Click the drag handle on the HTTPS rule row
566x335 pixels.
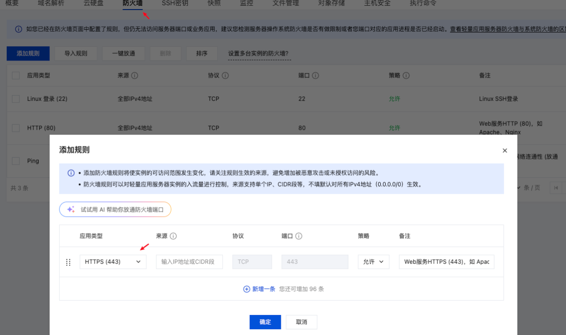click(x=68, y=262)
